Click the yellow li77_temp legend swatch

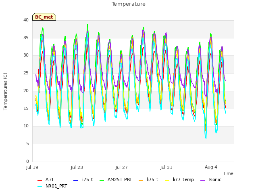pos(167,180)
